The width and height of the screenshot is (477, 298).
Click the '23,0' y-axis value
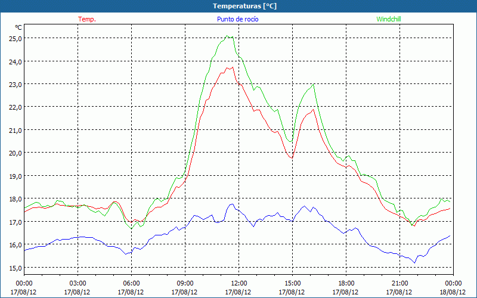point(16,85)
